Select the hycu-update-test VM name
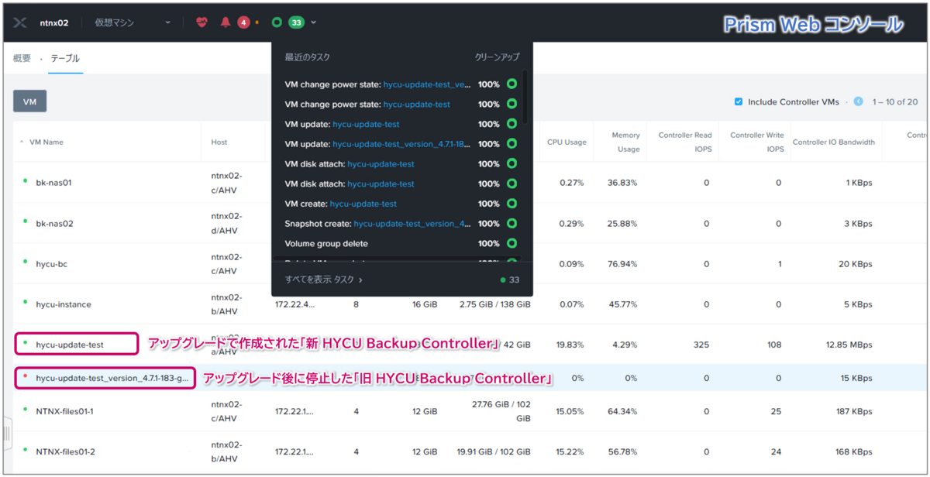 click(70, 345)
